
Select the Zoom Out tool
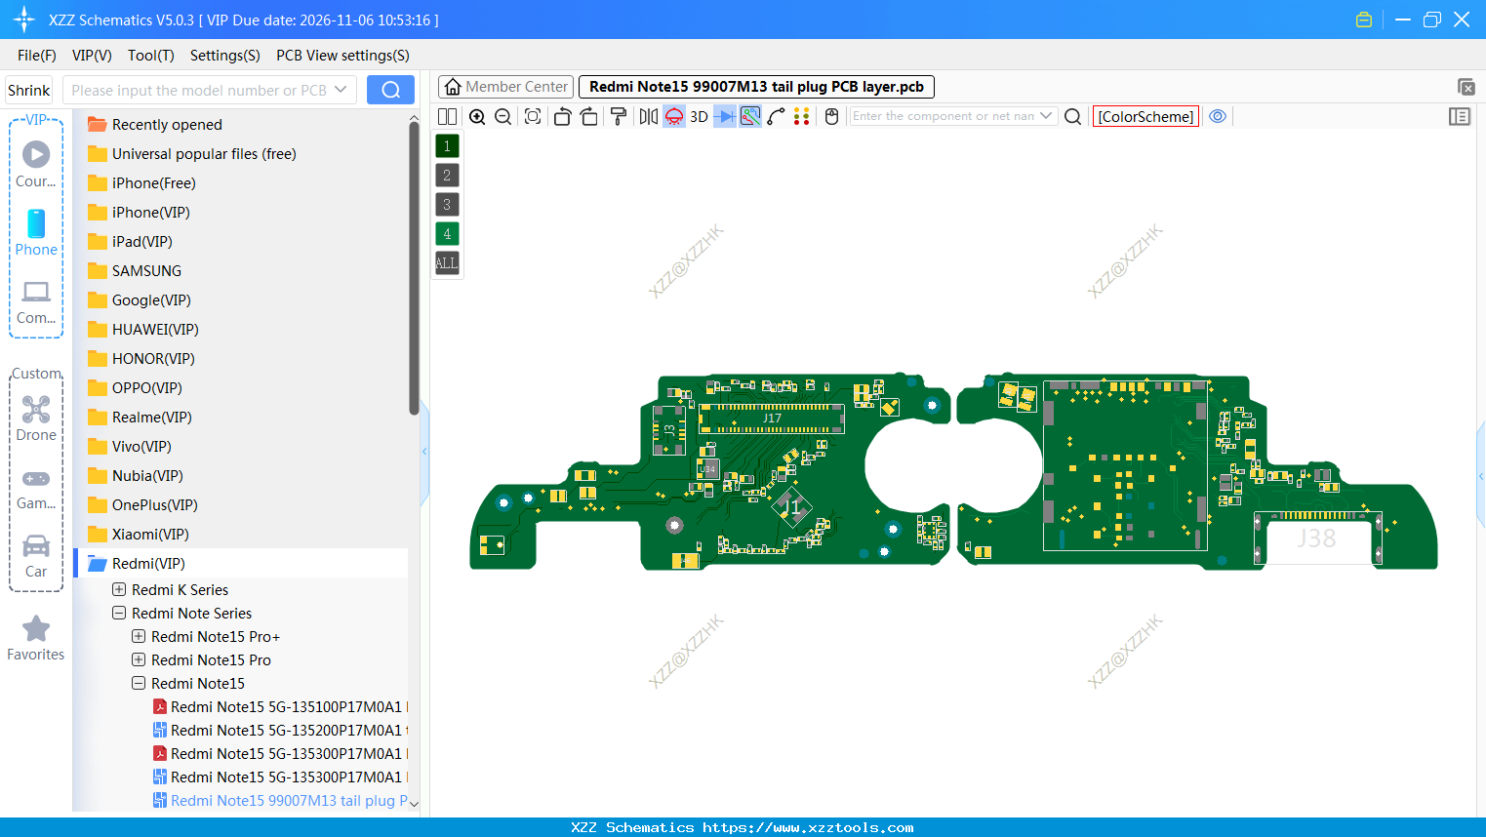coord(502,116)
